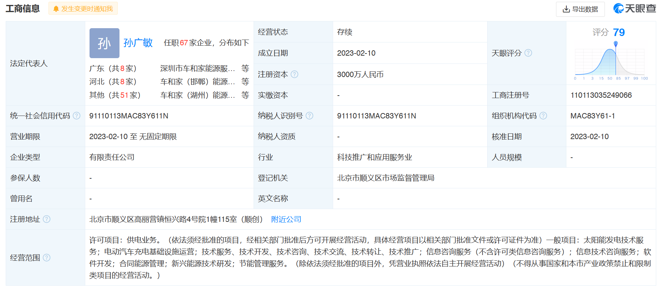Click the 导出数据 export button
Viewport: 663px width, 290px height.
click(580, 9)
